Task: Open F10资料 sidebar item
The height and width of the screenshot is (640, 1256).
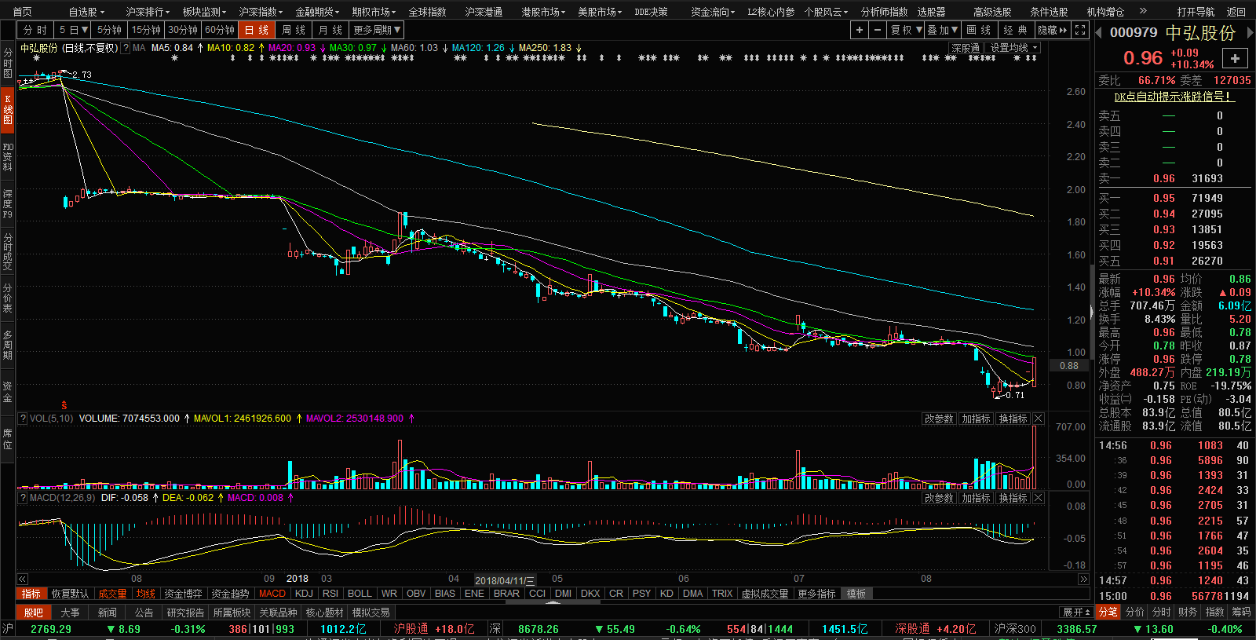Action: (7, 157)
